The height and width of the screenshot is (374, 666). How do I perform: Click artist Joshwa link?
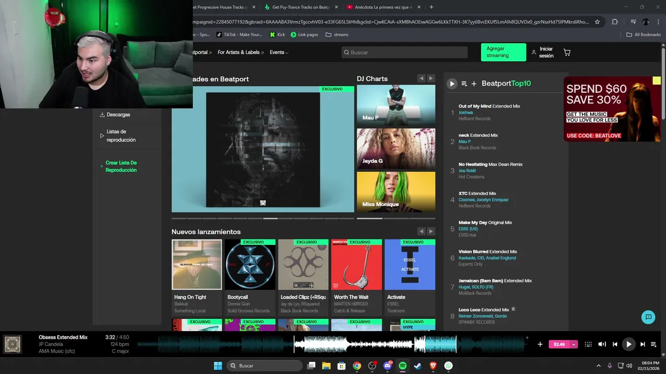(x=466, y=112)
